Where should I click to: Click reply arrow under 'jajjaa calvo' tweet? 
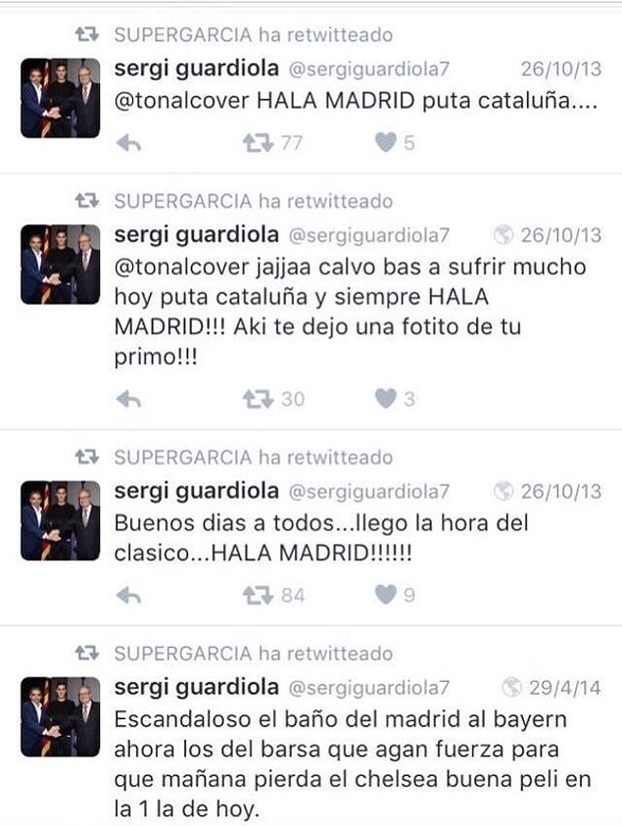(128, 399)
